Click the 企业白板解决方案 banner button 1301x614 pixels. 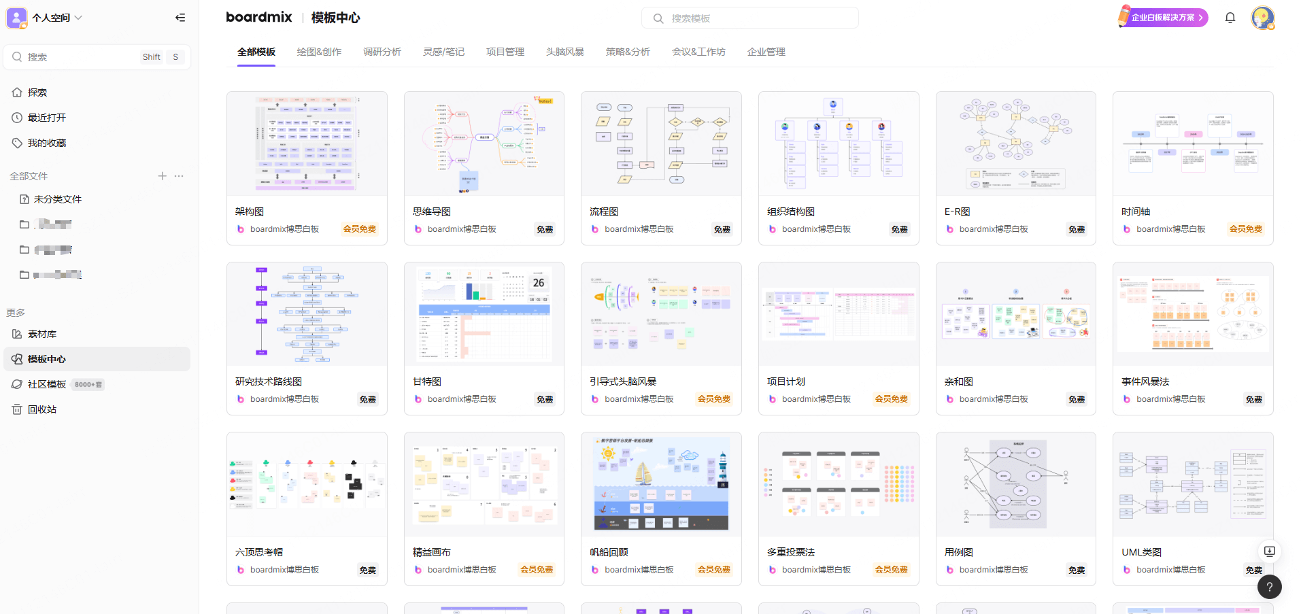tap(1164, 18)
